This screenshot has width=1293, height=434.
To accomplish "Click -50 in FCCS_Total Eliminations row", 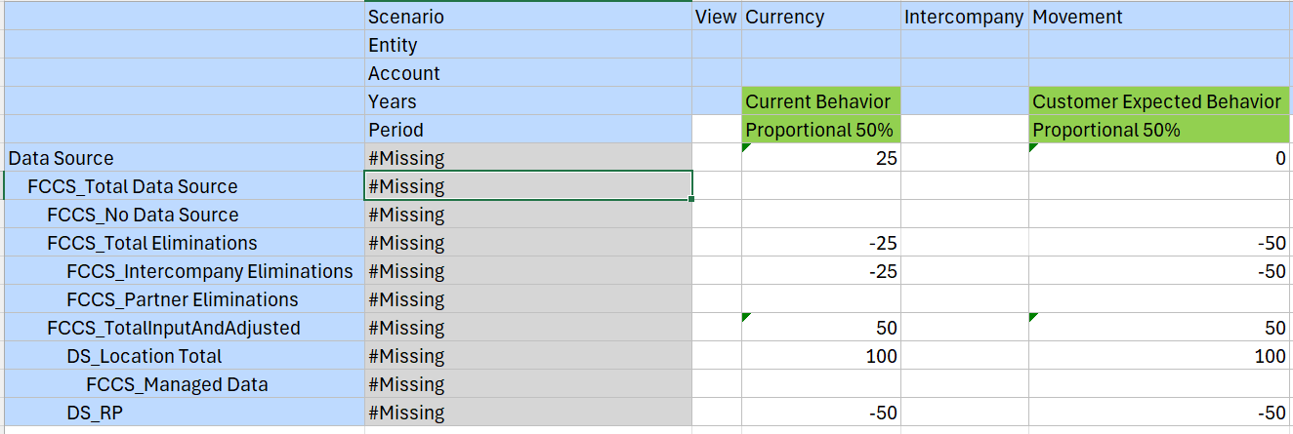I will point(1160,243).
